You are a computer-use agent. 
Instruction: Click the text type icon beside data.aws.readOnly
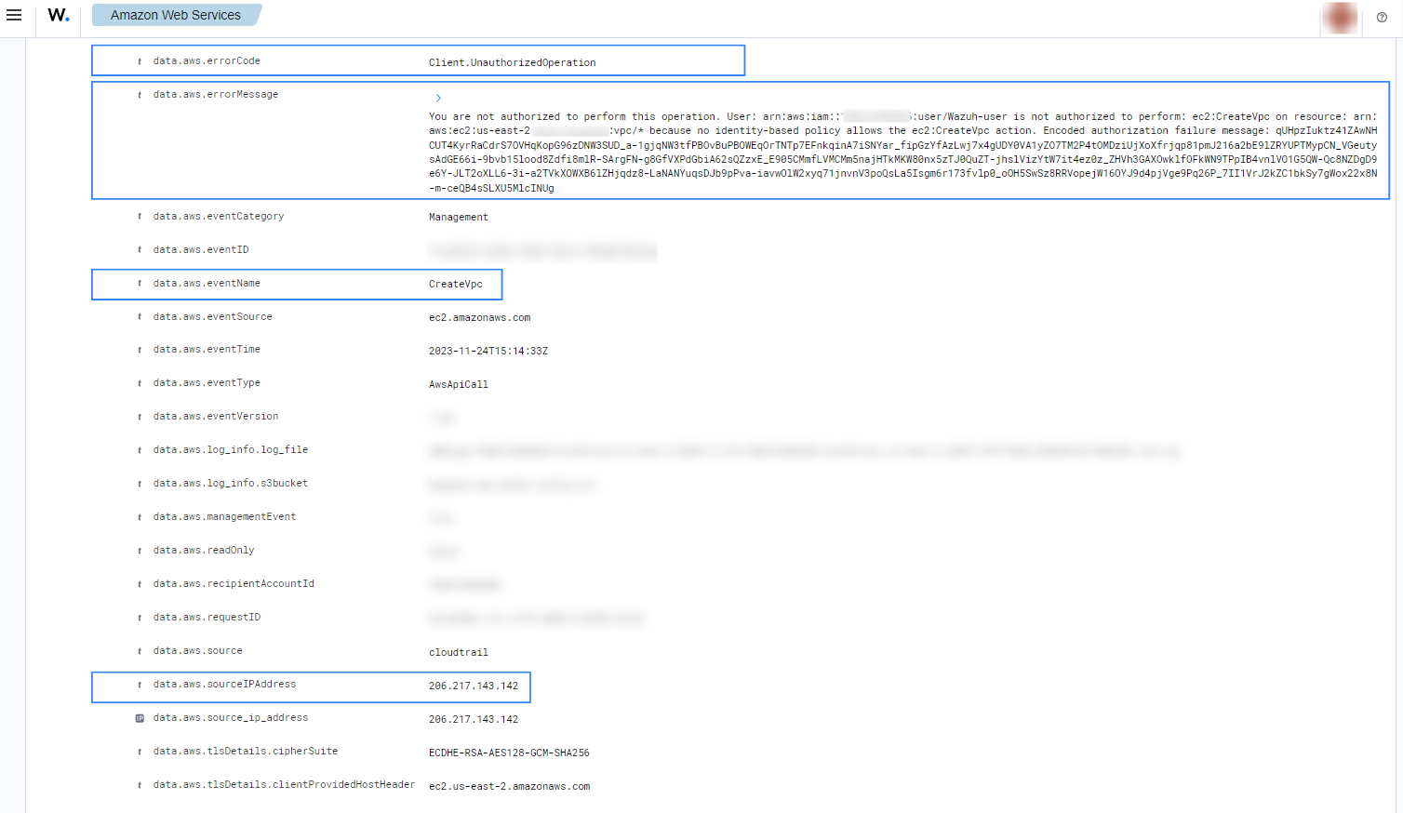point(140,551)
